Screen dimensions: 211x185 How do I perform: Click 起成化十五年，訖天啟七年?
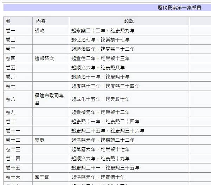[x=100, y=99]
